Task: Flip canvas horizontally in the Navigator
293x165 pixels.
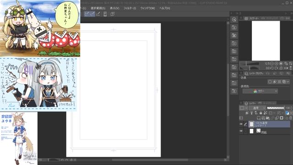Action: pyautogui.click(x=286, y=68)
